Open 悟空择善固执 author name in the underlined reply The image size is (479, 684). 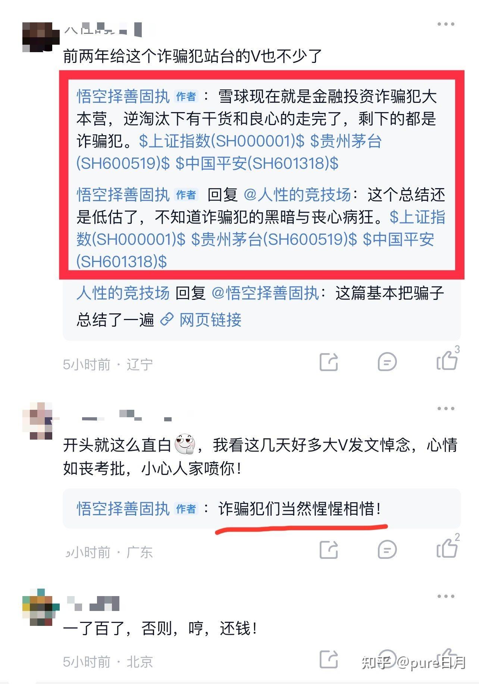pos(123,509)
